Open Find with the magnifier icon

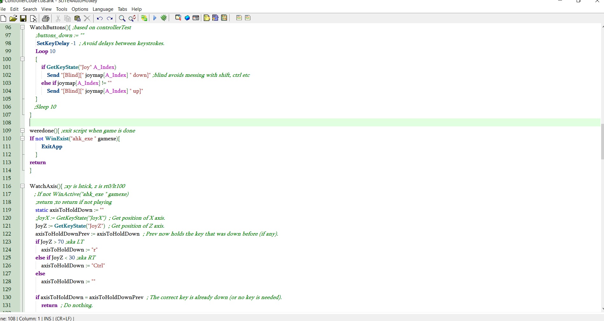coord(122,18)
